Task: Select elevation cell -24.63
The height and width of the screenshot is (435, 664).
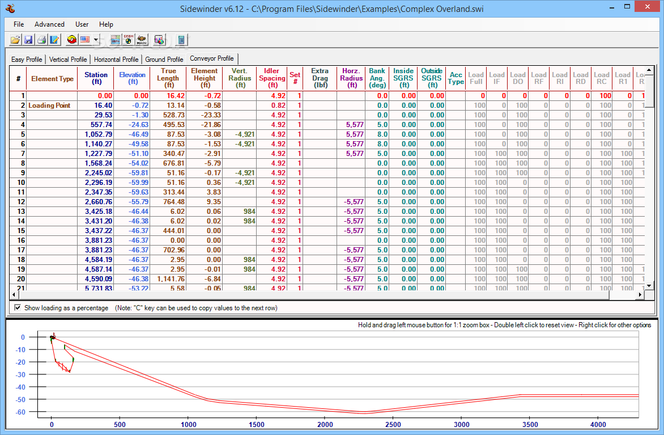Action: tap(132, 125)
